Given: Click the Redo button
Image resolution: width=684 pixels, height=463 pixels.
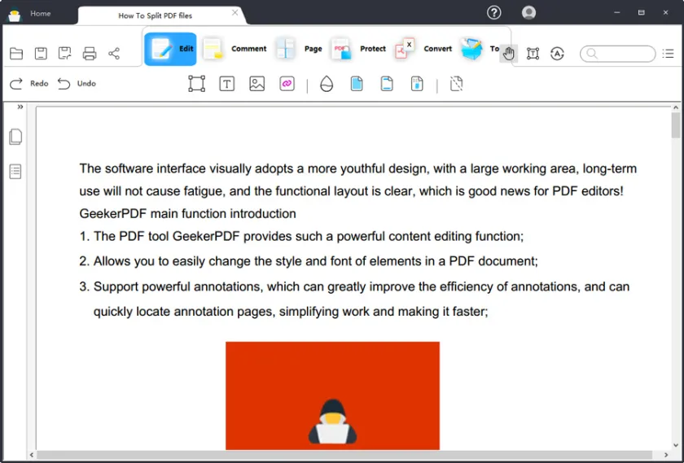Looking at the screenshot, I should pyautogui.click(x=28, y=84).
